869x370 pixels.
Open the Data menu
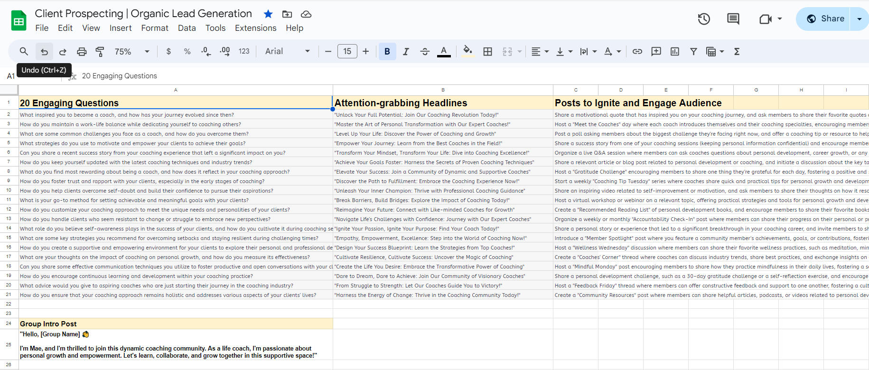[x=187, y=28]
